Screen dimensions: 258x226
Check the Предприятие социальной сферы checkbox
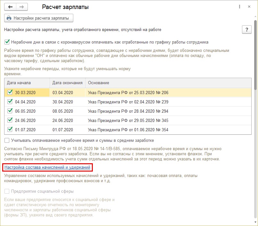click(x=7, y=191)
